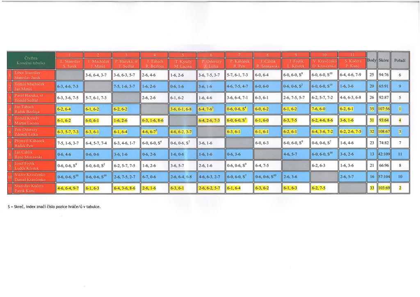Viewport: 420px width, 297px height.
Task: Click the S. Kučera P. Kunc column header
Action: coord(352,60)
